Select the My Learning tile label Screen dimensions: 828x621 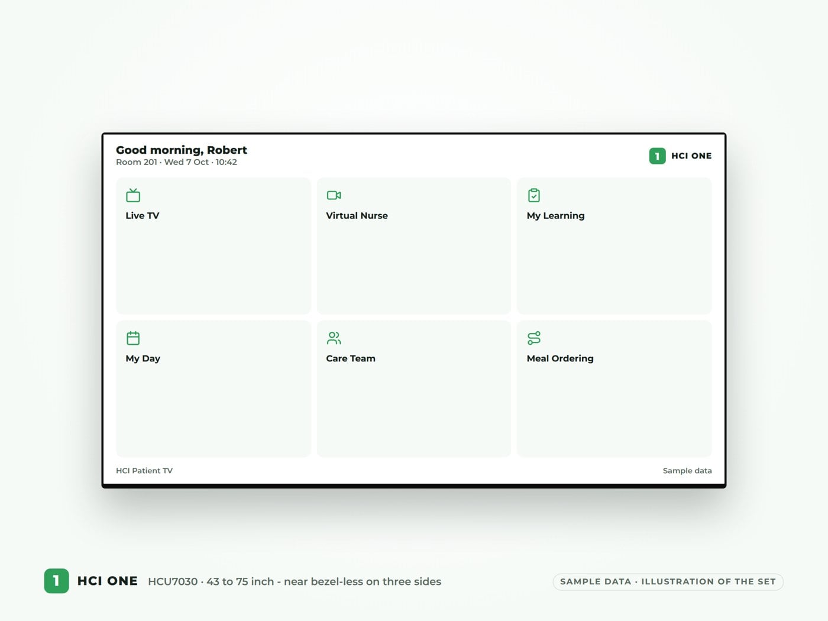[555, 216]
